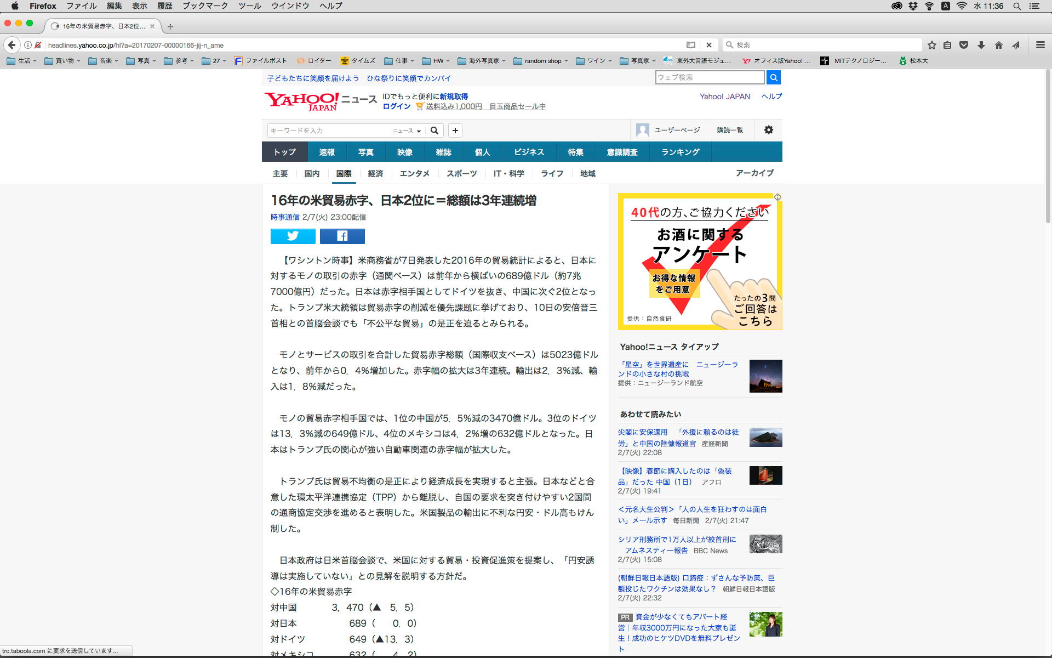Screen dimensions: 1052x658
Task: Click the Firefox back arrow button
Action: click(12, 45)
